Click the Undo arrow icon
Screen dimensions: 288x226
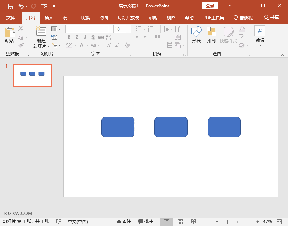[21, 6]
